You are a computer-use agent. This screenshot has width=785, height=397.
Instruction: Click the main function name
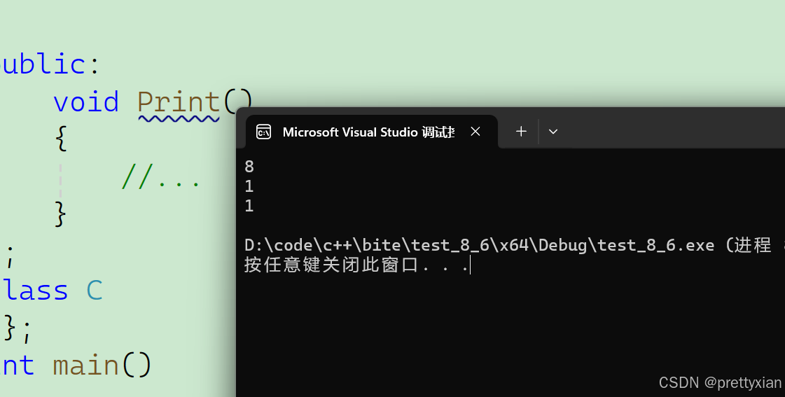[x=86, y=365]
